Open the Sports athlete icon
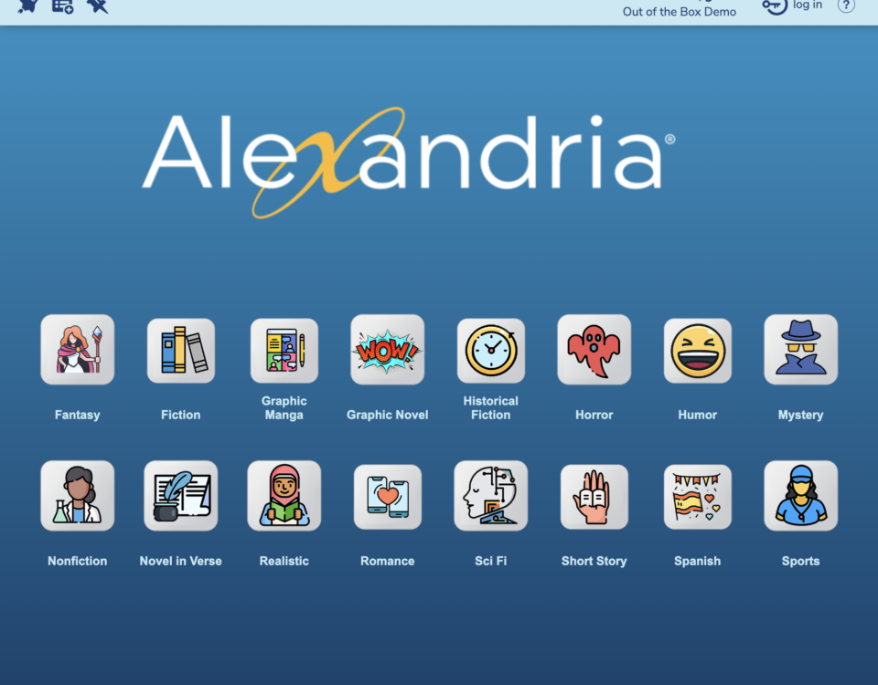This screenshot has width=878, height=685. click(801, 495)
